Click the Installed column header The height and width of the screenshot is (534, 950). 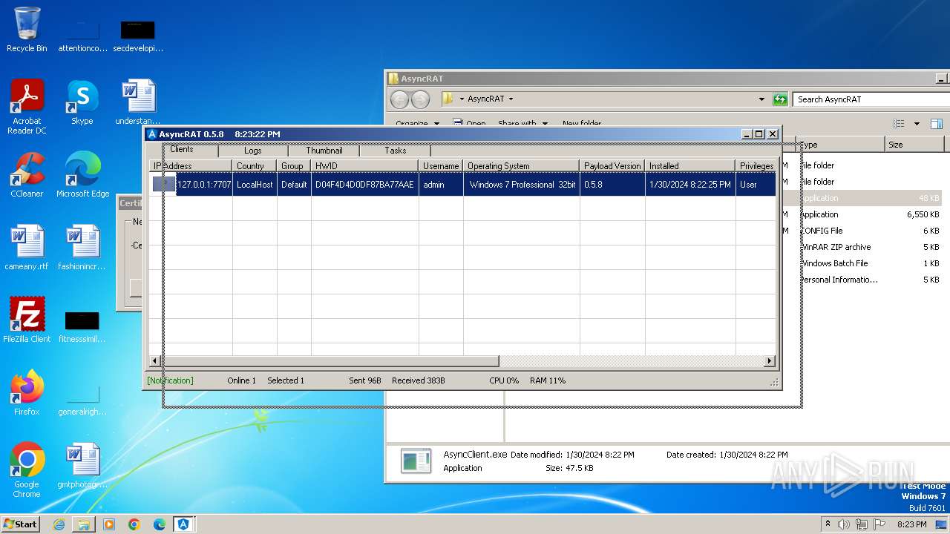pos(690,166)
